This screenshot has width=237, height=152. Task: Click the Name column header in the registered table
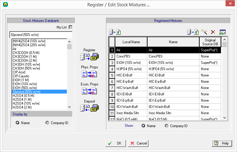(173, 42)
